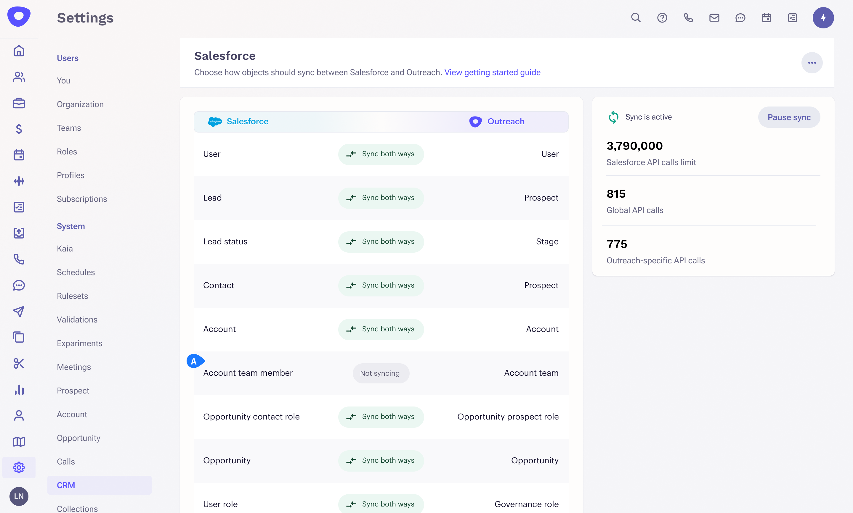Image resolution: width=853 pixels, height=513 pixels.
Task: Click the top bar phone icon
Action: 688,18
